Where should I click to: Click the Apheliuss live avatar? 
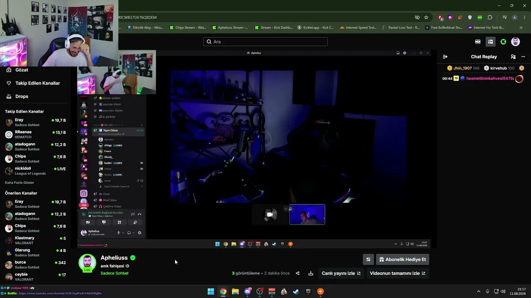click(x=87, y=263)
